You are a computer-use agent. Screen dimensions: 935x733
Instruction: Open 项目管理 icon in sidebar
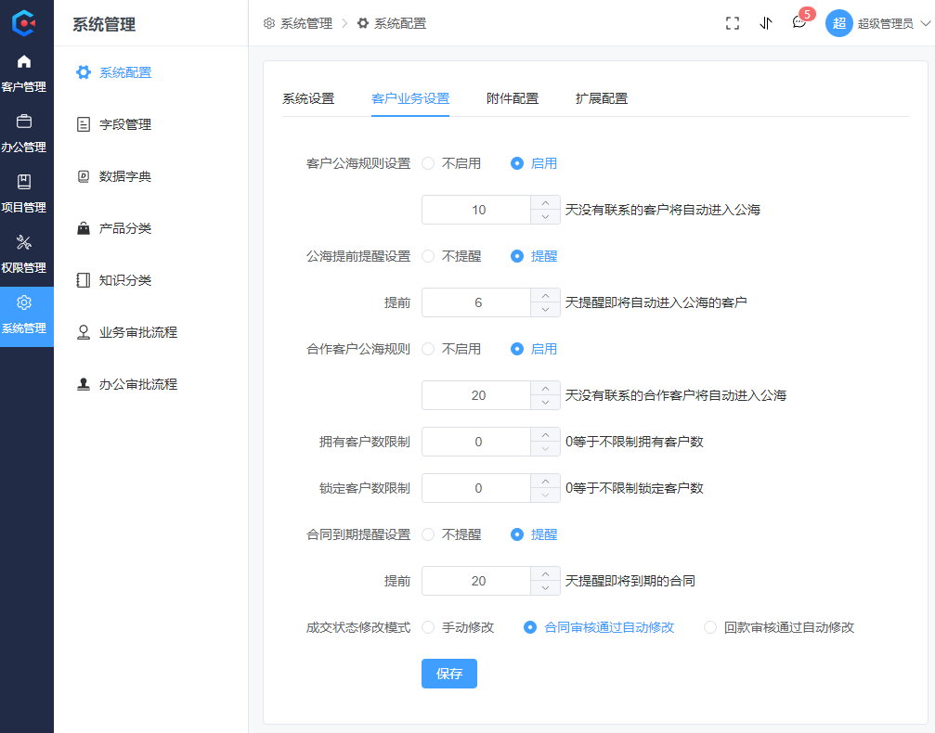pos(24,182)
